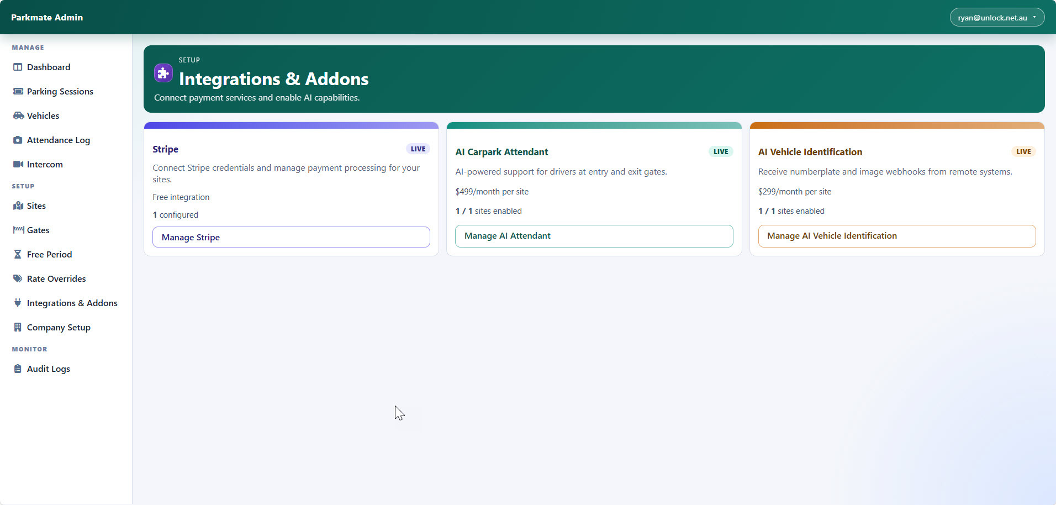Click the Parking Sessions ticket icon
The width and height of the screenshot is (1056, 505).
pos(18,91)
